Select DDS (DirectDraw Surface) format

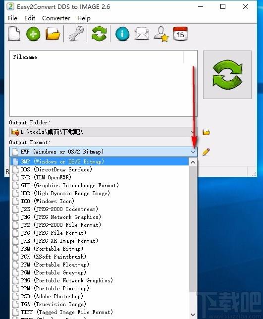tap(100, 169)
